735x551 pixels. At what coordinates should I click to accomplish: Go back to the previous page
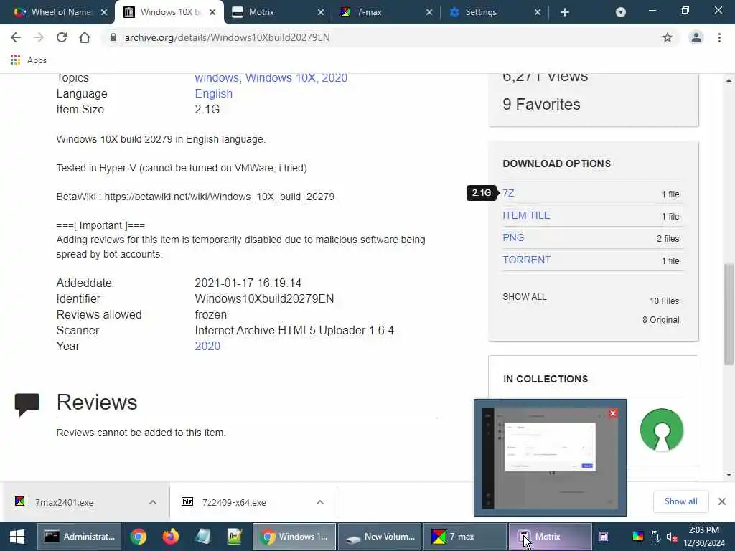pos(16,37)
